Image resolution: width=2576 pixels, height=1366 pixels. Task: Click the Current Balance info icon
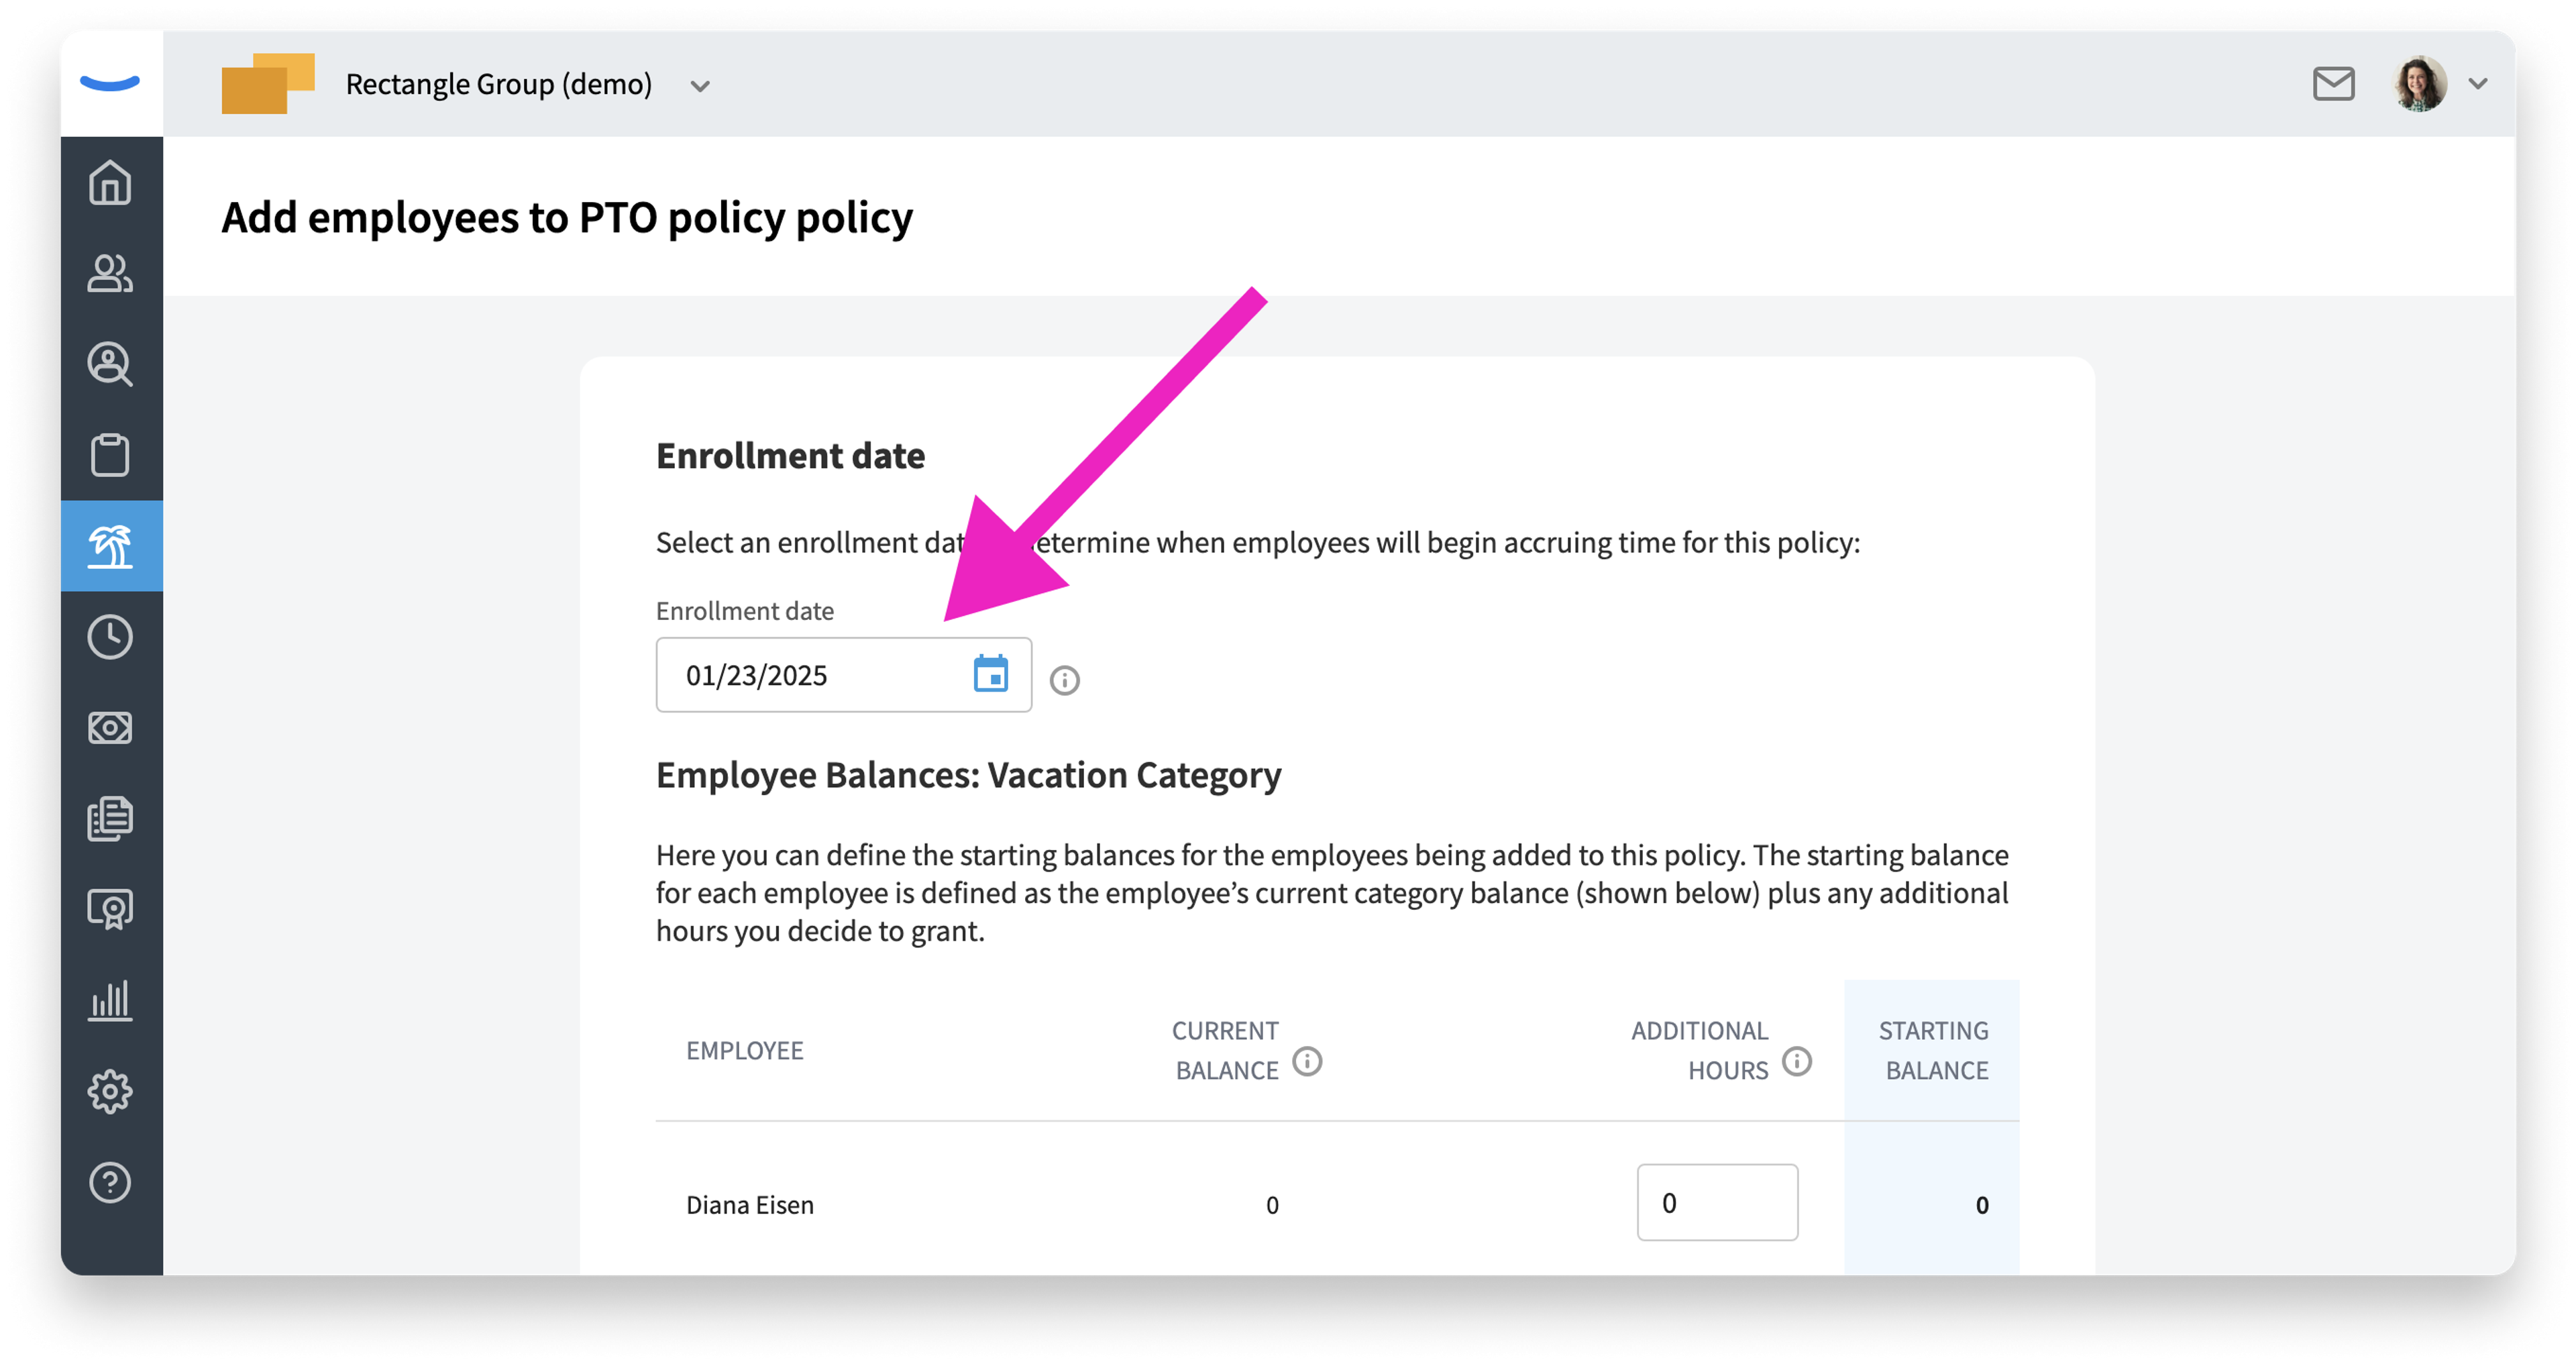pos(1307,1060)
